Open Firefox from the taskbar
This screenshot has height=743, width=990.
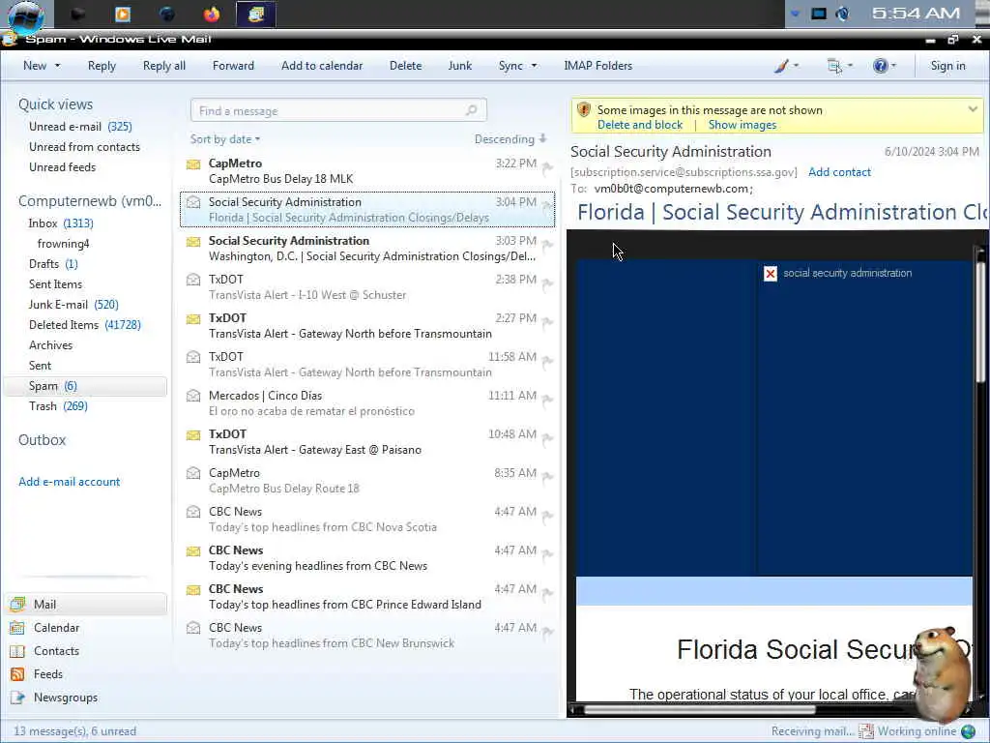pyautogui.click(x=212, y=14)
